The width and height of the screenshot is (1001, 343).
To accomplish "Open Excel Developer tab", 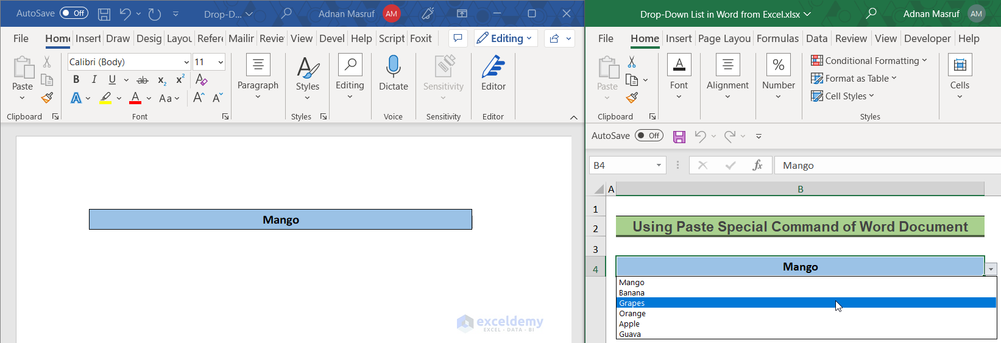I will [927, 38].
